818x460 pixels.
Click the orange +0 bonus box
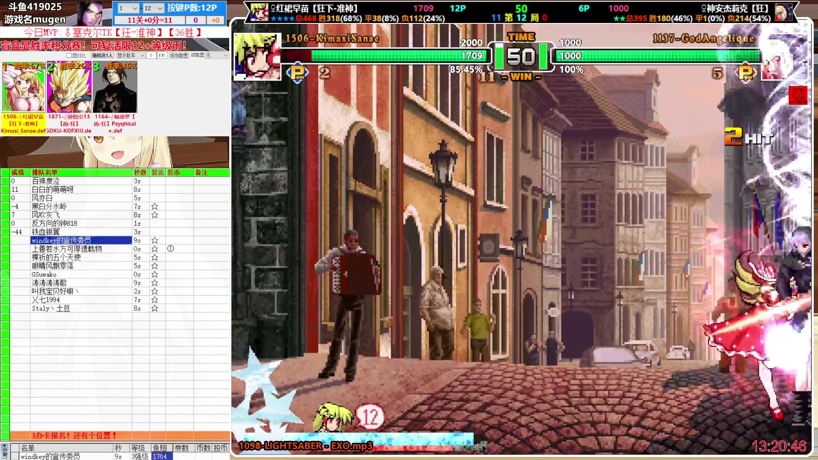coord(216,20)
